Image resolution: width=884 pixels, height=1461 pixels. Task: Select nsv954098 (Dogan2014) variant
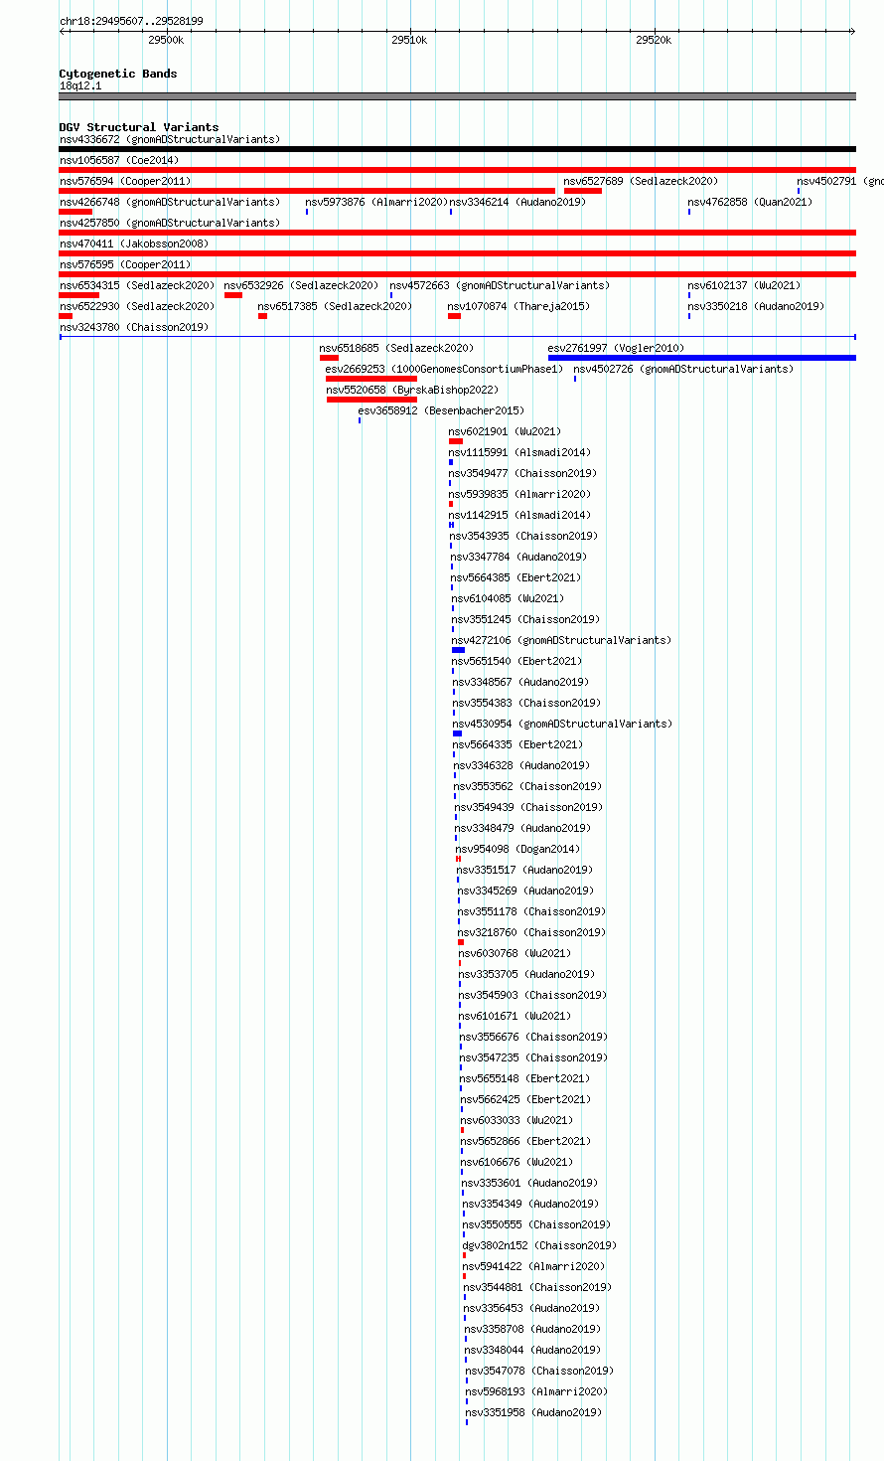(517, 849)
